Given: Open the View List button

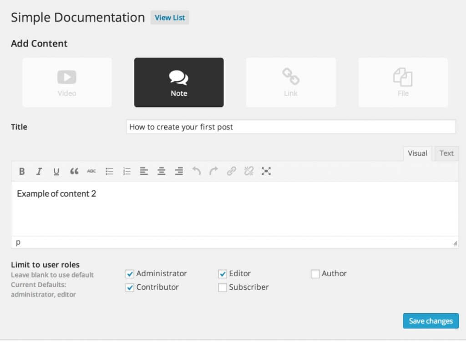Looking at the screenshot, I should pyautogui.click(x=170, y=18).
